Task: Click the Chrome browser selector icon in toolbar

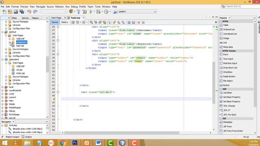Action: point(71,11)
